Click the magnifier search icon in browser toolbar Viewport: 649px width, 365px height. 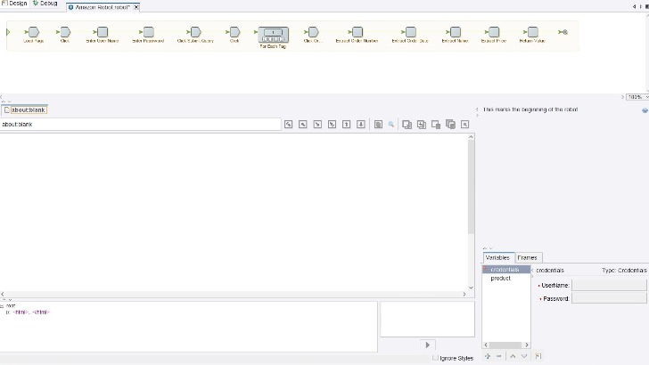pos(390,125)
